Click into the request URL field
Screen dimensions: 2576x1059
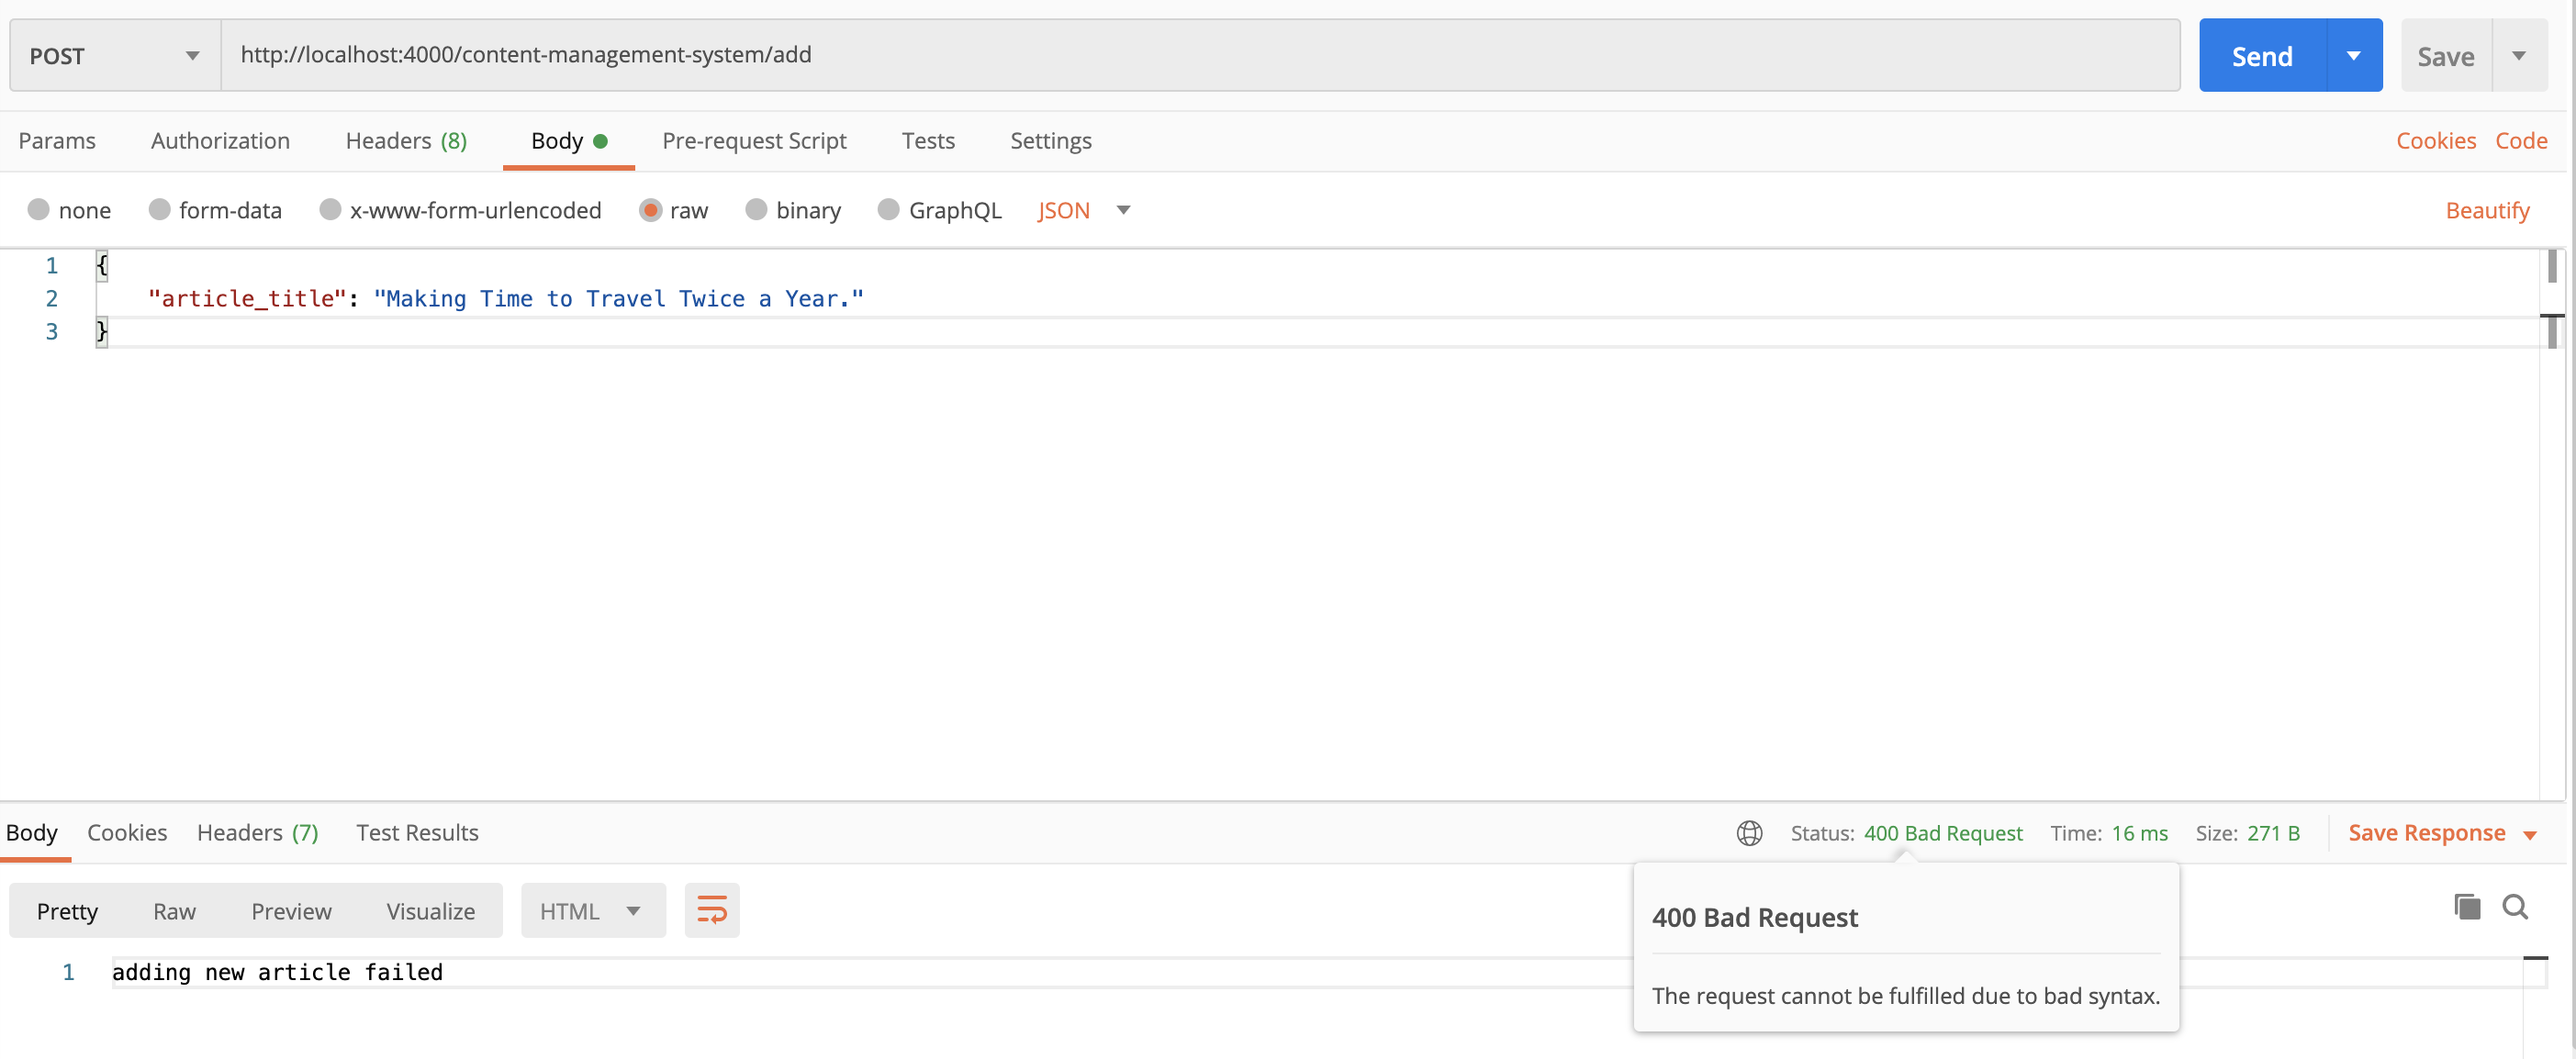(1198, 55)
